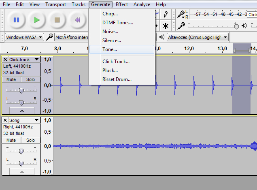Image resolution: width=257 pixels, height=190 pixels.
Task: Click the recording volume slider knob
Action: [x=236, y=26]
